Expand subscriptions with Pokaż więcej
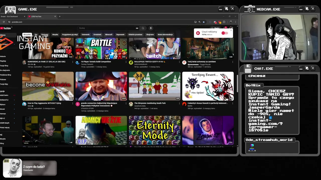Image resolution: width=321 pixels, height=180 pixels. (x=5, y=127)
